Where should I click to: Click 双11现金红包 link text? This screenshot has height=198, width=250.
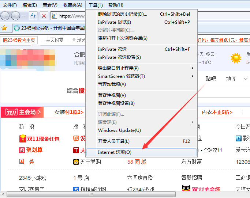coord(43,139)
